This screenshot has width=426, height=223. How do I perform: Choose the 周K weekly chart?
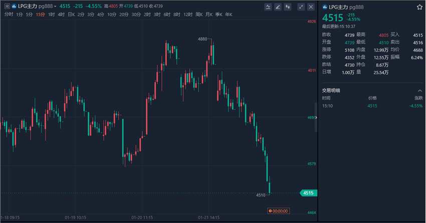(199, 14)
